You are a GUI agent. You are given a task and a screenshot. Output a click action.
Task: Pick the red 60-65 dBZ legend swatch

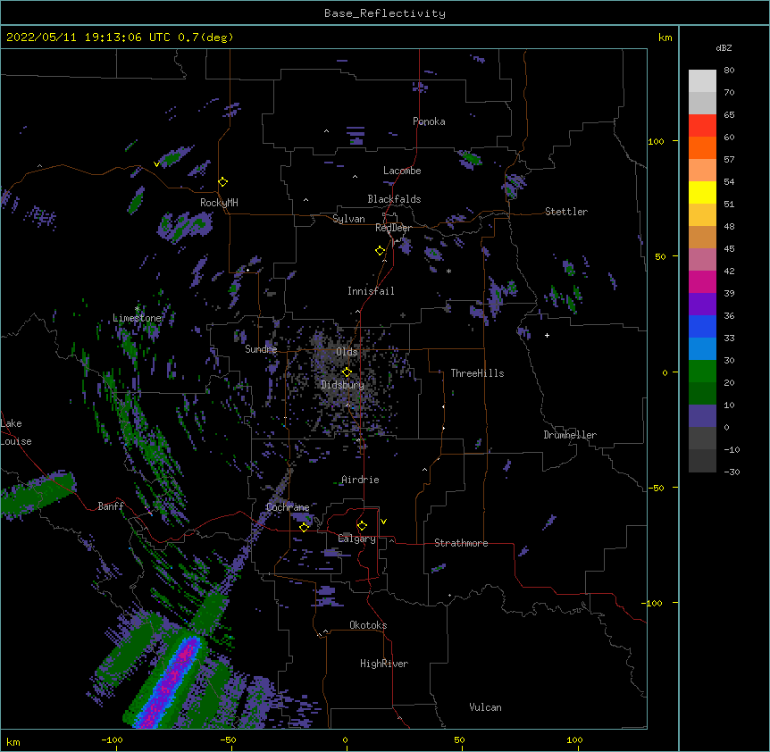click(x=702, y=125)
